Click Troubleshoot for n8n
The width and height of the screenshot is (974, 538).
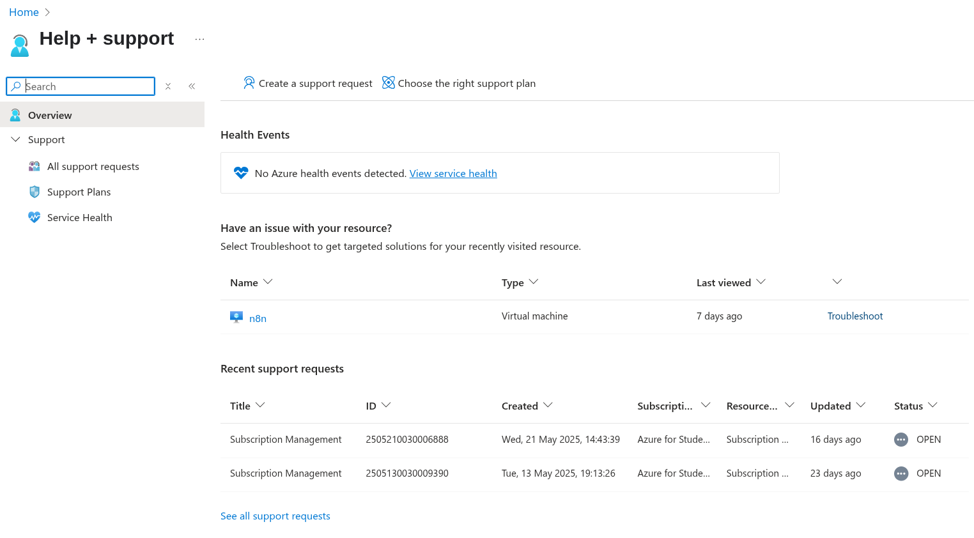[x=855, y=316]
